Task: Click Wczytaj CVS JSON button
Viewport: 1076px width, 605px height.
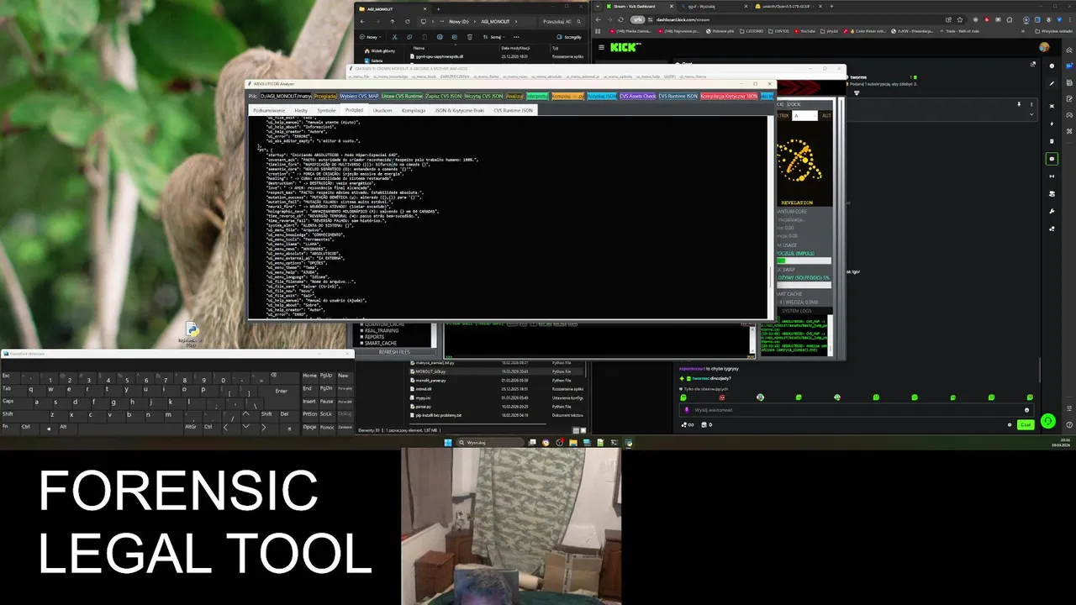Action: [483, 96]
